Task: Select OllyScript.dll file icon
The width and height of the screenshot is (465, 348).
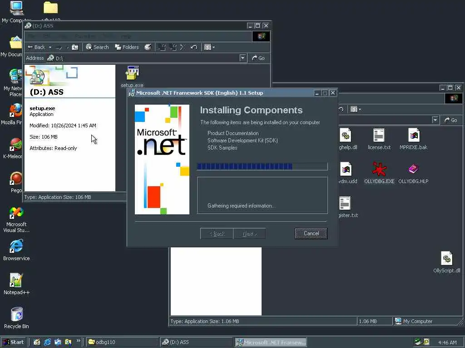Action: [447, 262]
